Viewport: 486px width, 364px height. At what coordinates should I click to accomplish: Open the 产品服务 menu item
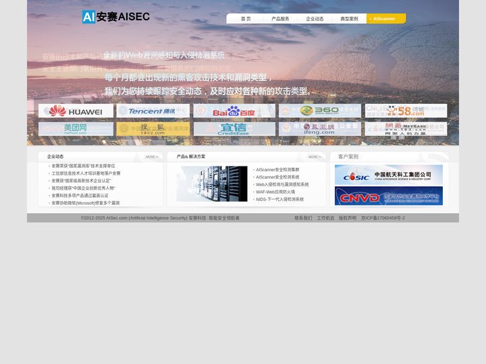click(x=280, y=19)
